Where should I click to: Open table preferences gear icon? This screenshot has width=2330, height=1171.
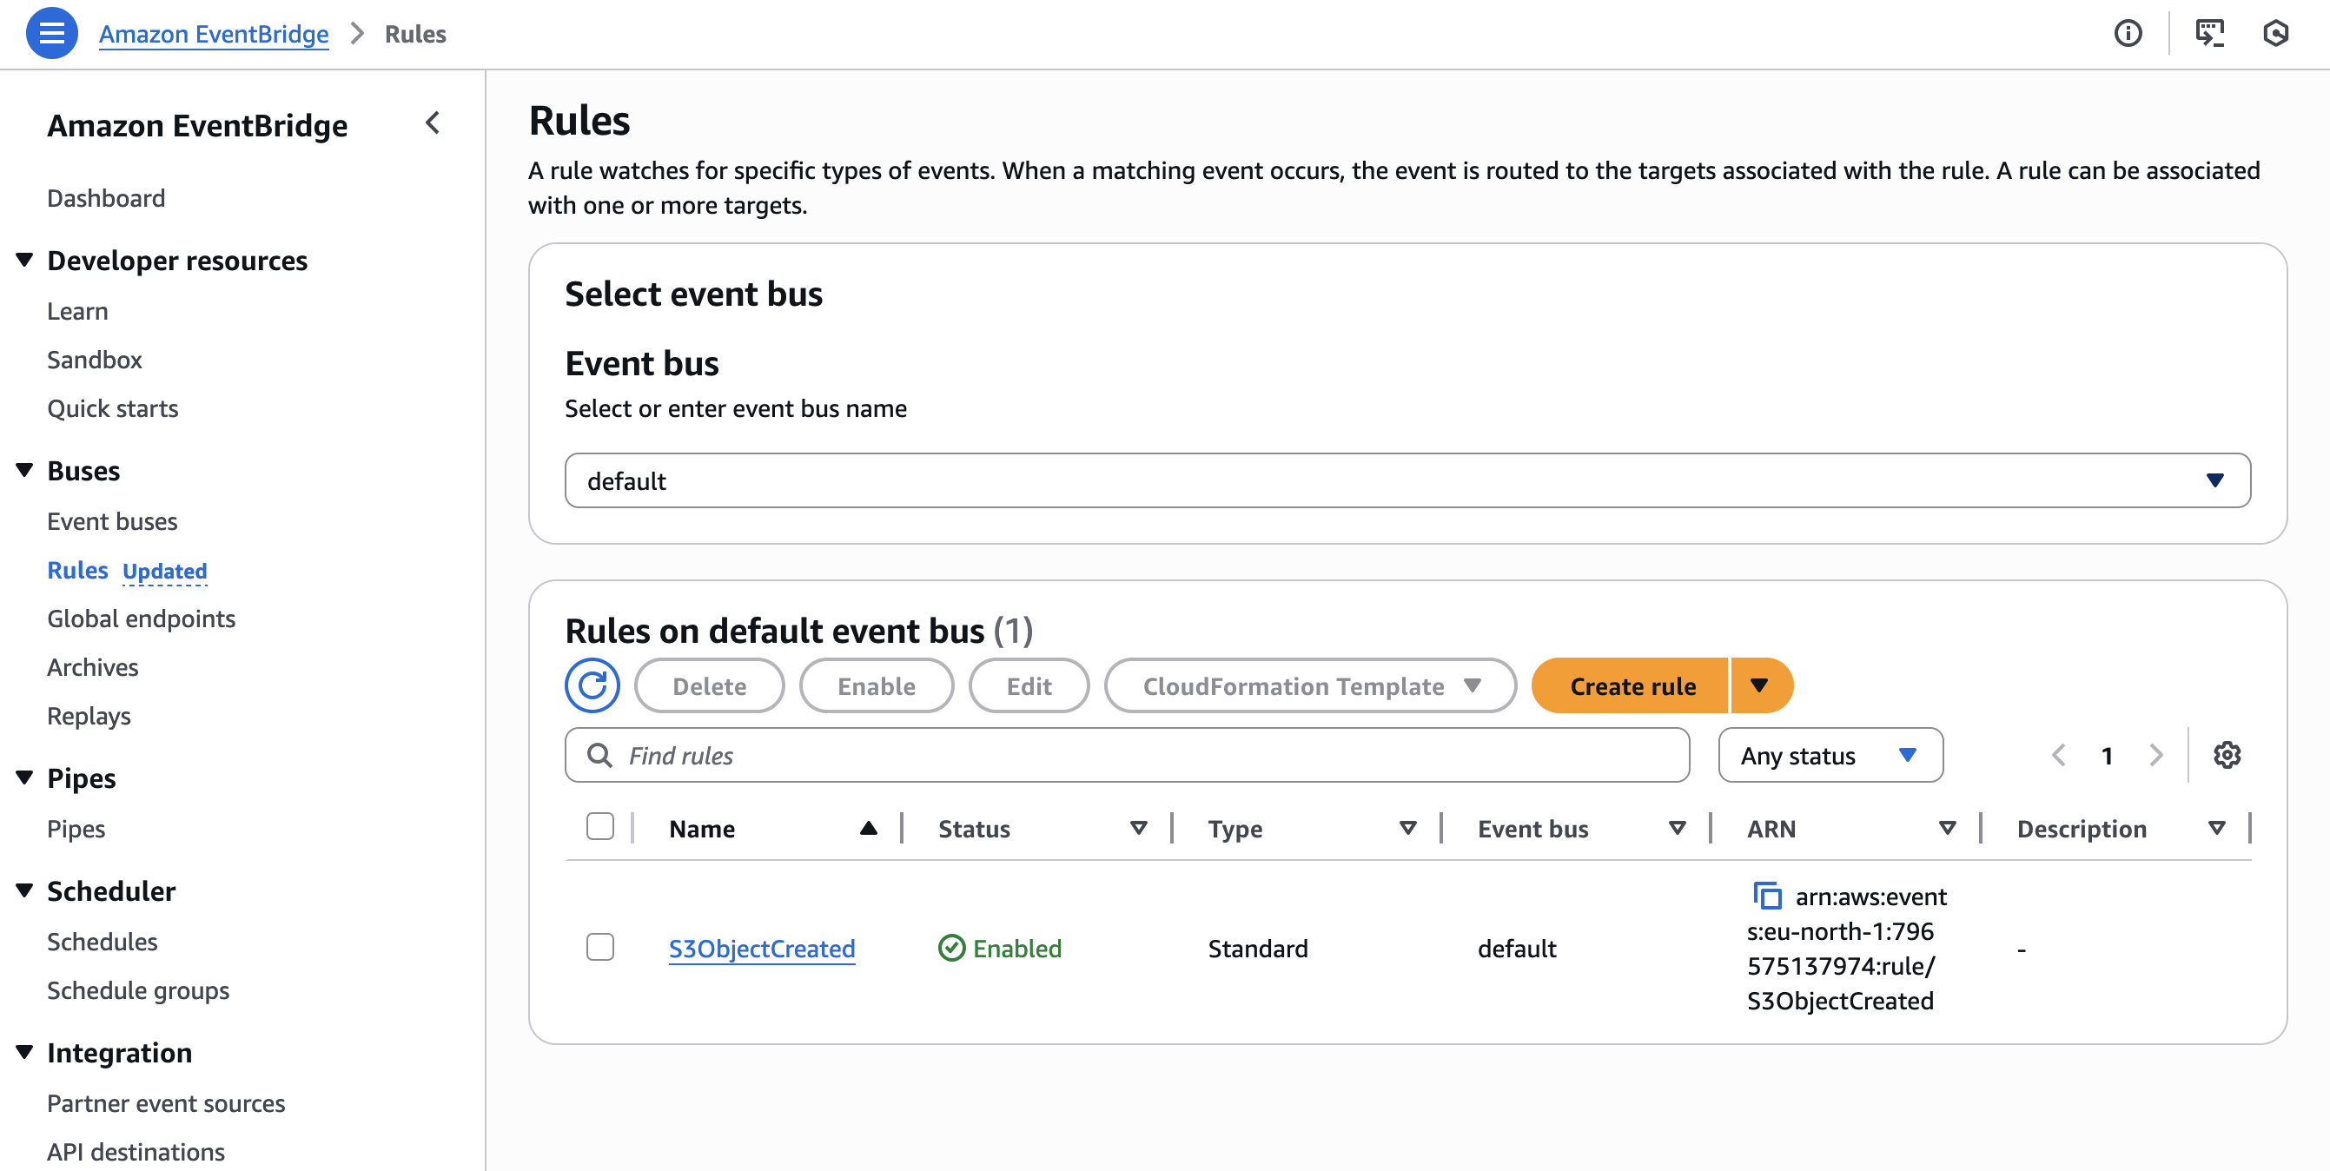click(x=2228, y=755)
